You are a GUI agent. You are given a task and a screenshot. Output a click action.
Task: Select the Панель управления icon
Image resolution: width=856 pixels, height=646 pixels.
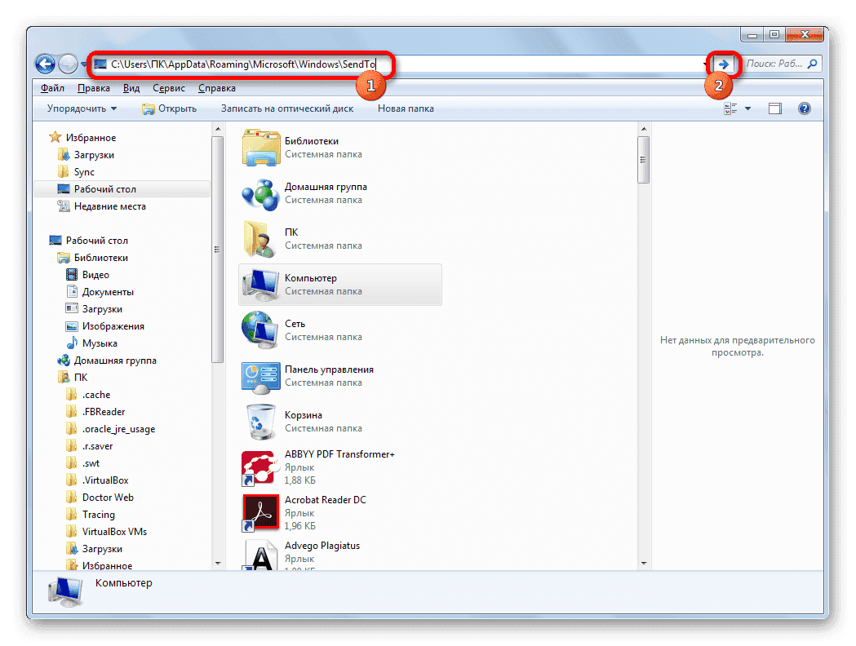[x=261, y=376]
